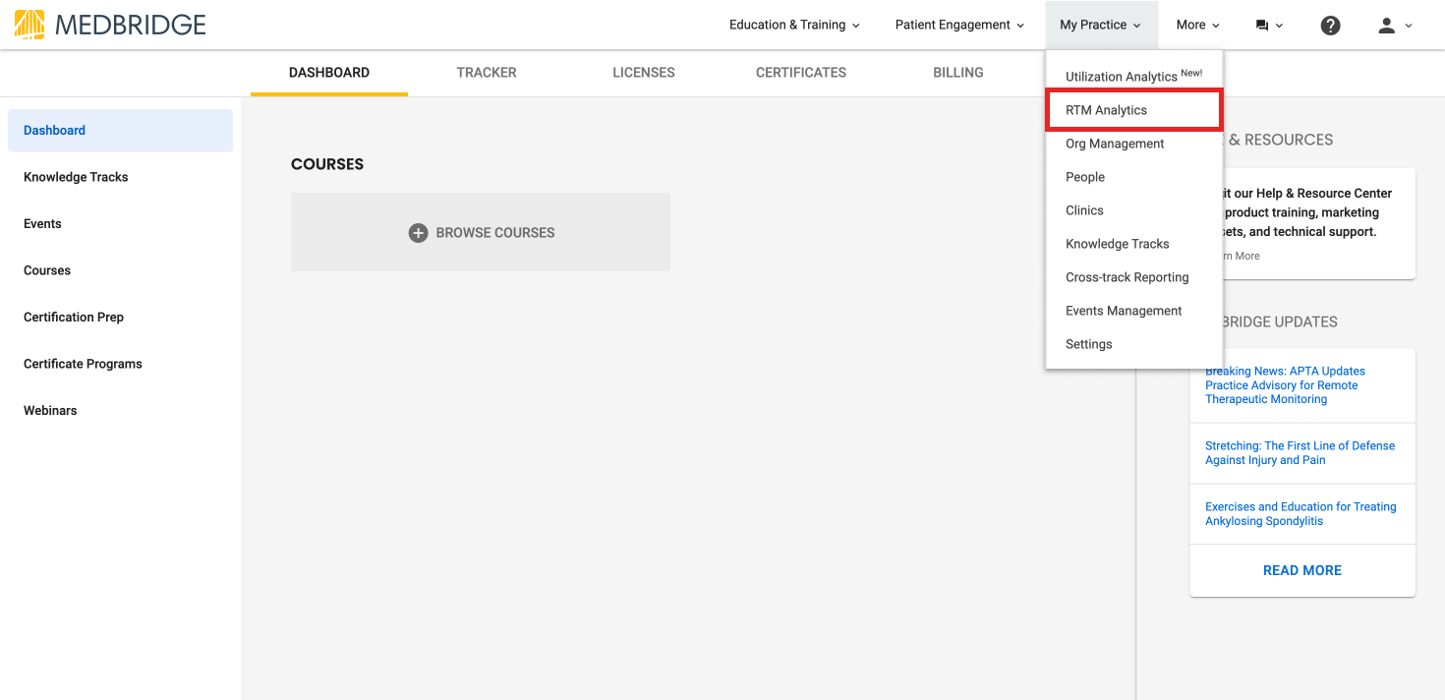Image resolution: width=1445 pixels, height=700 pixels.
Task: Expand the More dropdown menu
Action: [1198, 25]
